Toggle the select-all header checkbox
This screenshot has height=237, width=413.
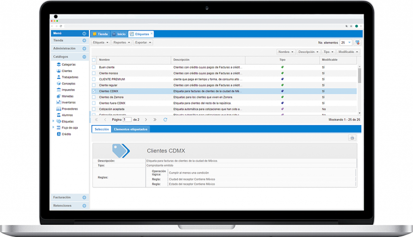94,60
